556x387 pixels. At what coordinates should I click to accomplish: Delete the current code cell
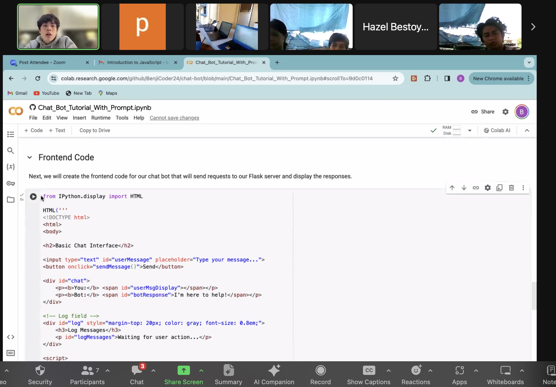coord(511,188)
